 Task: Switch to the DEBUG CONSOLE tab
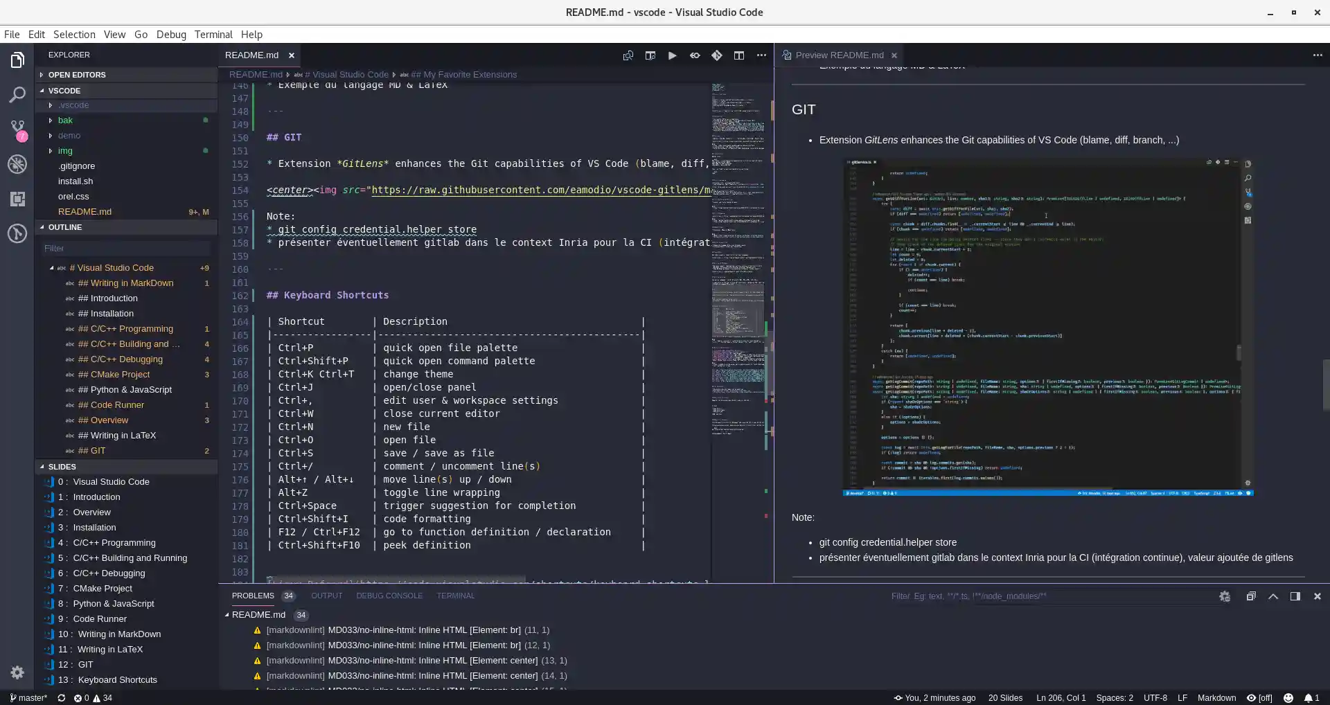[389, 596]
